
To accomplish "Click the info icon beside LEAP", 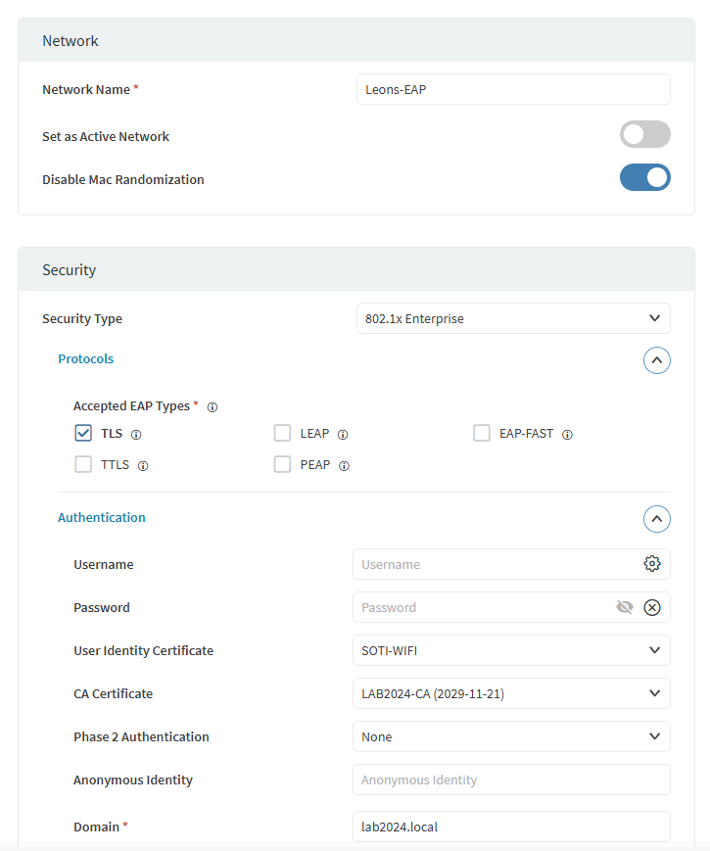I will pyautogui.click(x=343, y=434).
